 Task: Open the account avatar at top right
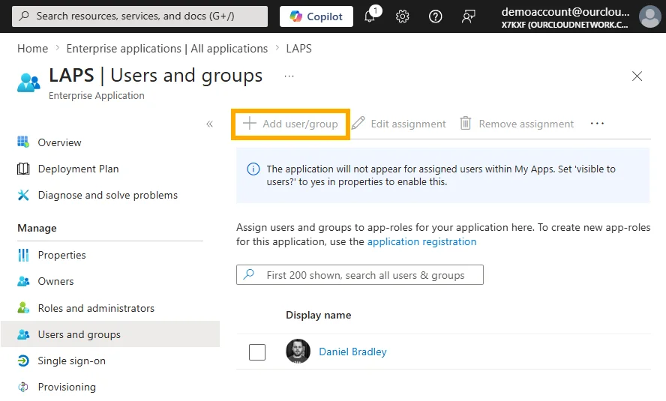649,16
